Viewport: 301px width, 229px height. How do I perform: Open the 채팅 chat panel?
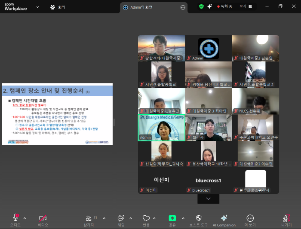(x=121, y=220)
